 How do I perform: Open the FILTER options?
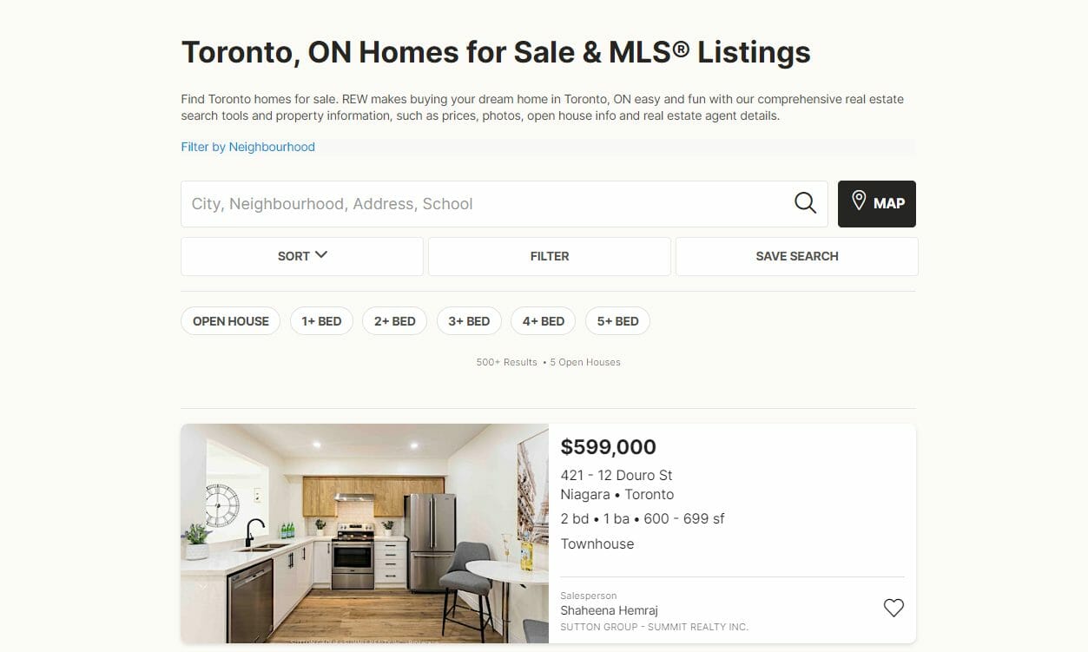(x=549, y=256)
